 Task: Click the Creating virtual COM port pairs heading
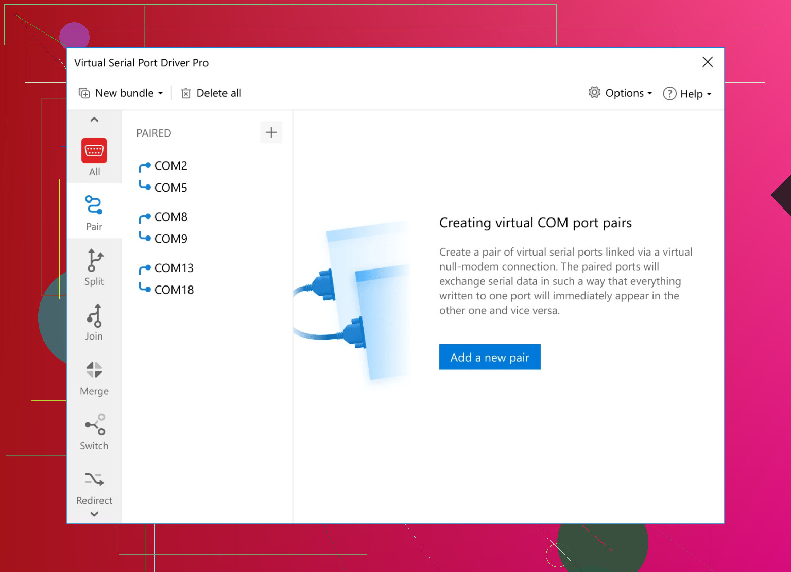tap(536, 223)
